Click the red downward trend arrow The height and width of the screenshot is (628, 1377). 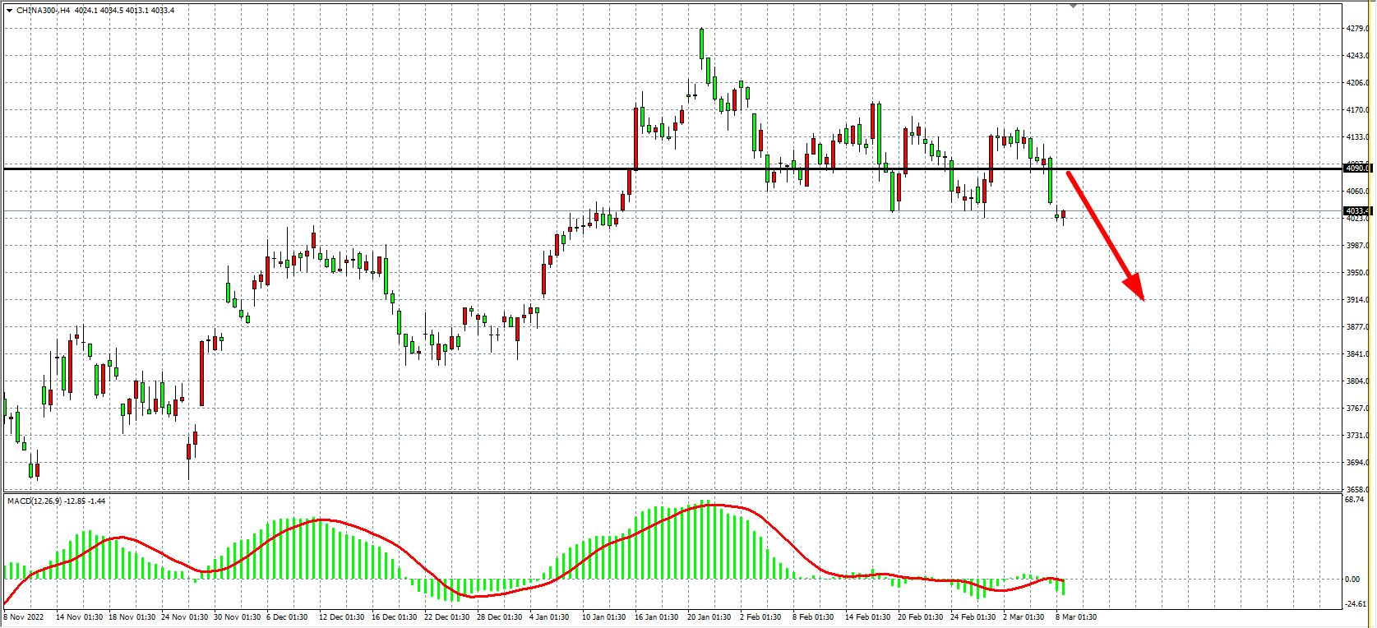(x=1104, y=234)
